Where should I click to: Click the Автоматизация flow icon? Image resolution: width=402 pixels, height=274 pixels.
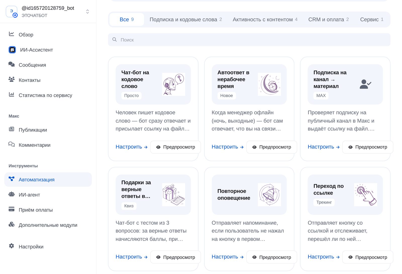pyautogui.click(x=12, y=179)
